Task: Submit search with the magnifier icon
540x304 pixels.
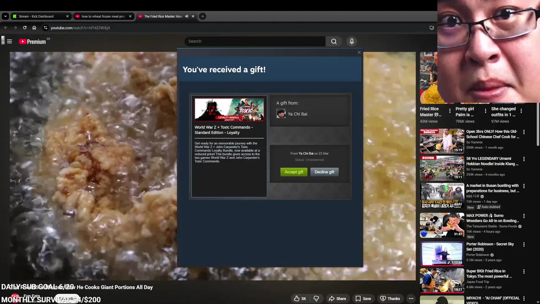Action: [334, 41]
